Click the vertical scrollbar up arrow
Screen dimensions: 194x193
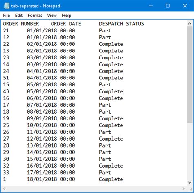[x=189, y=23]
